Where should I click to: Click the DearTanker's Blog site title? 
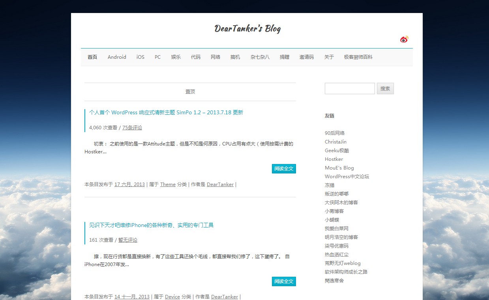(247, 28)
